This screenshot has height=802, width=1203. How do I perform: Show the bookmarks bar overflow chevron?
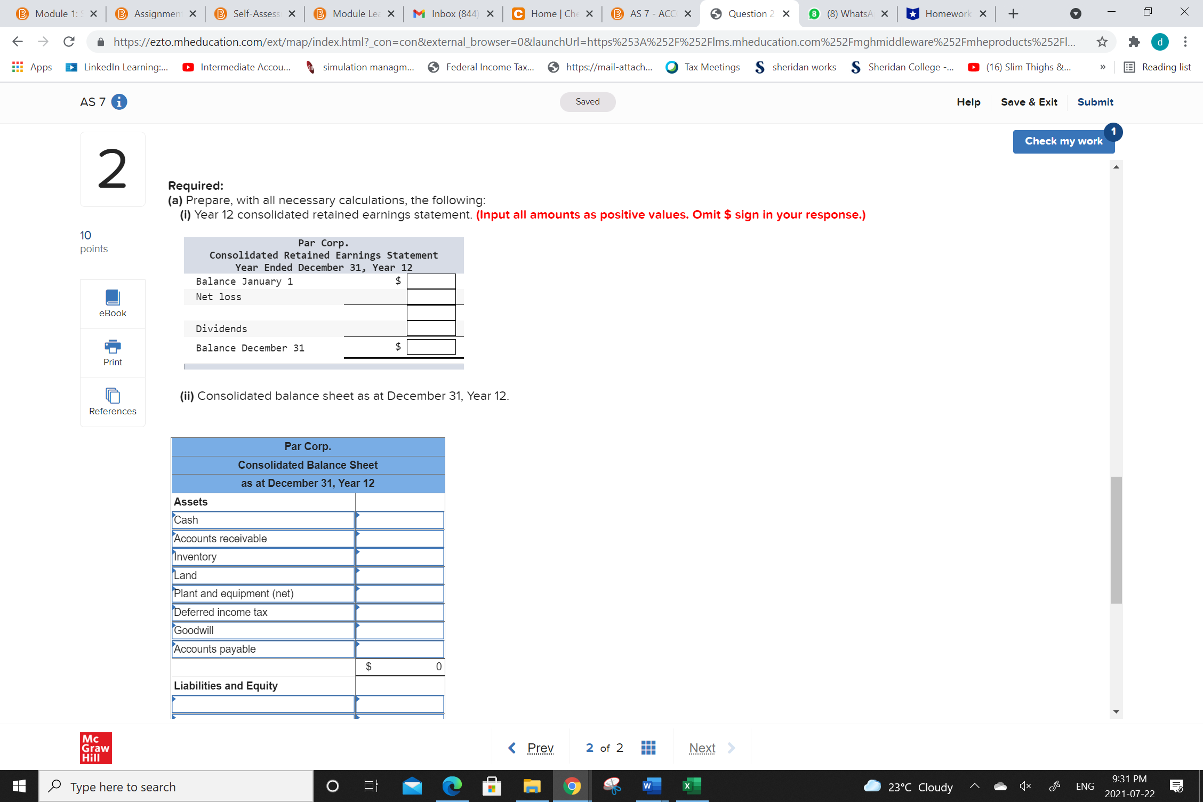tap(1102, 67)
